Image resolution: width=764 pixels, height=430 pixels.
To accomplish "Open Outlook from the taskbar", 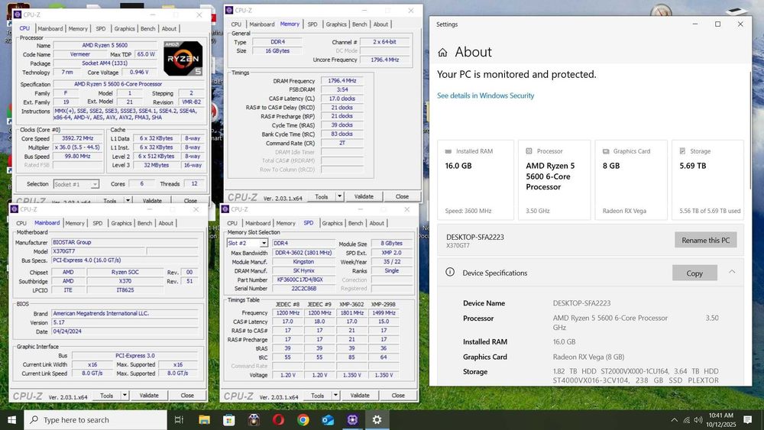I will point(328,420).
